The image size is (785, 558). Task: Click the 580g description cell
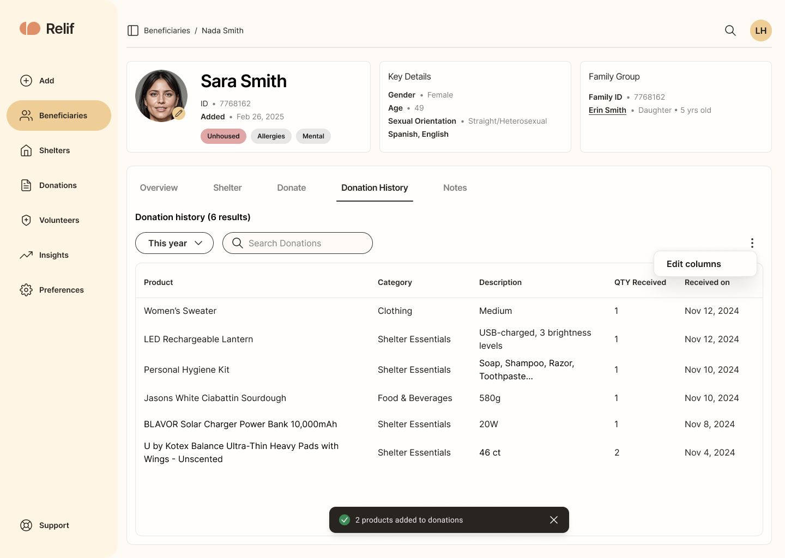click(x=490, y=398)
